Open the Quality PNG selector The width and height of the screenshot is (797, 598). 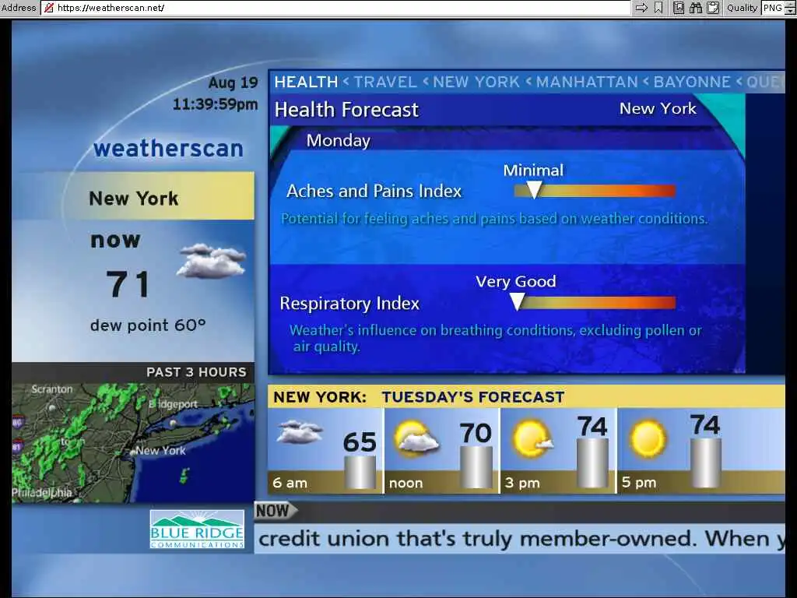tap(773, 8)
